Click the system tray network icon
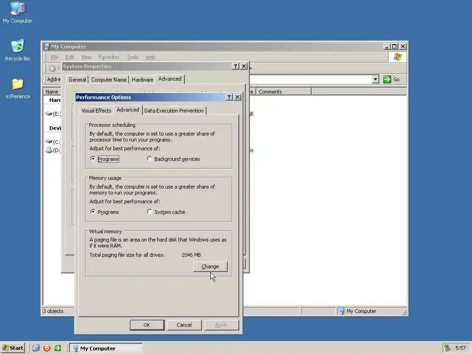Screen dimensions: 472x354 [447, 348]
